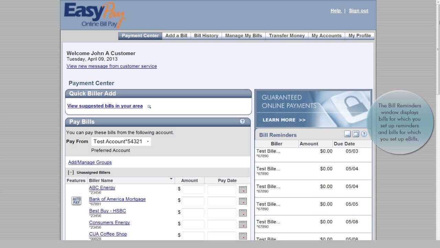Select the Transfer Money tab

[x=287, y=35]
